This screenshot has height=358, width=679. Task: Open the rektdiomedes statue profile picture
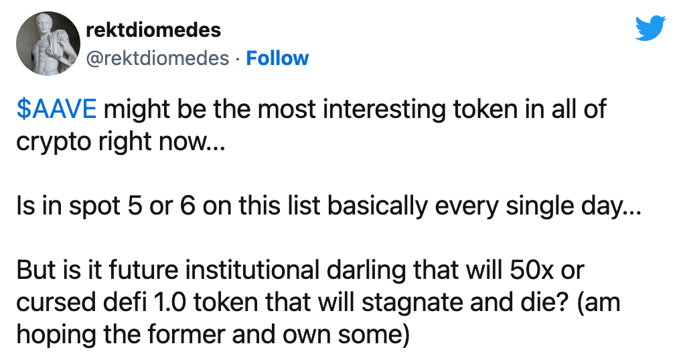(45, 44)
